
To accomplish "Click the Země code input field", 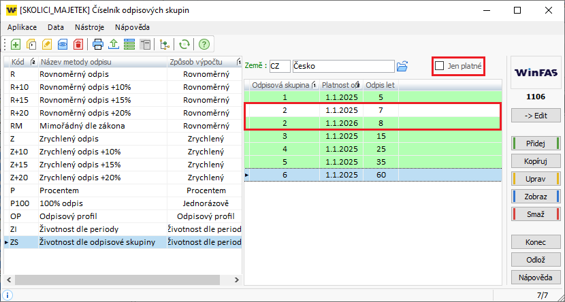I will click(x=279, y=66).
